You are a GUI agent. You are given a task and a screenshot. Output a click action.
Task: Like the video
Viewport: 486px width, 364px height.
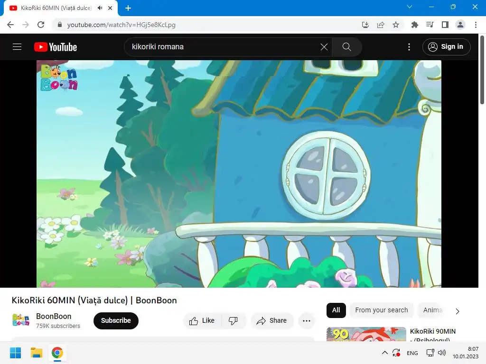pos(202,321)
